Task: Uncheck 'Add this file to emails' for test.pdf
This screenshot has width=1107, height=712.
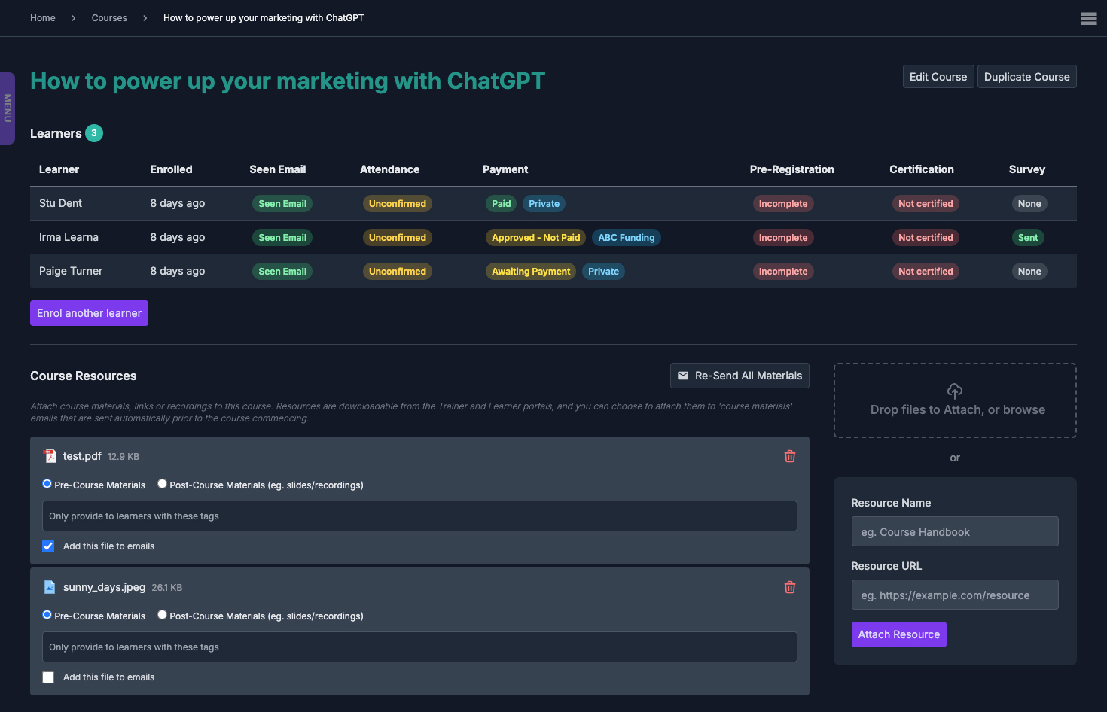Action: [x=48, y=546]
